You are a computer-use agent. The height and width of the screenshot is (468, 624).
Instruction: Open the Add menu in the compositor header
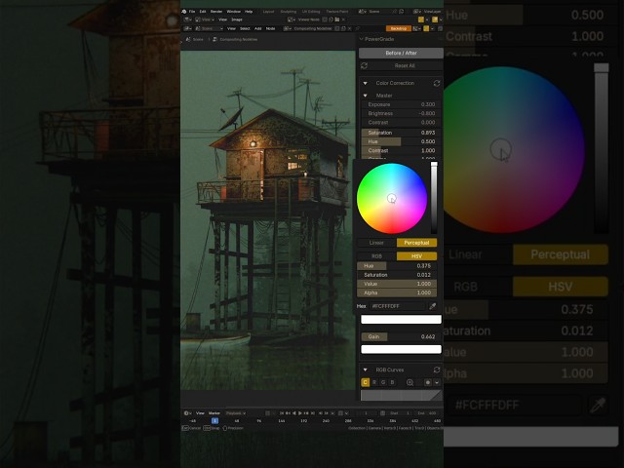pyautogui.click(x=257, y=28)
